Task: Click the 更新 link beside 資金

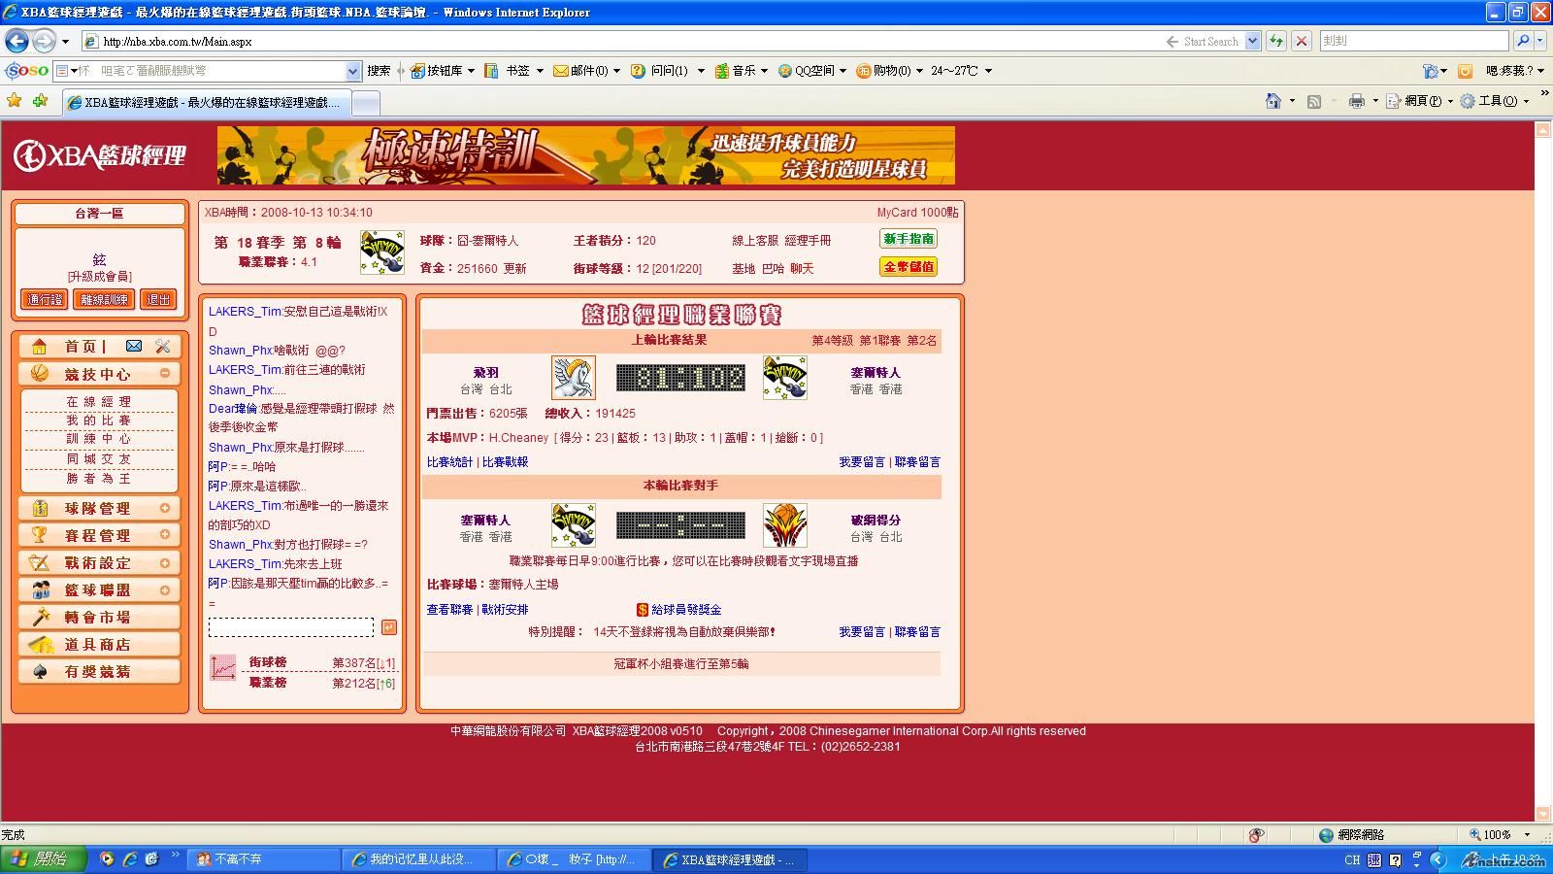Action: pos(514,269)
